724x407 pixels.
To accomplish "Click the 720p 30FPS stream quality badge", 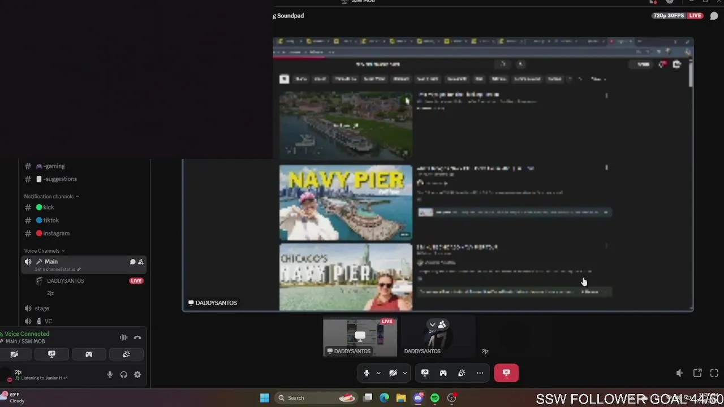I will (669, 16).
